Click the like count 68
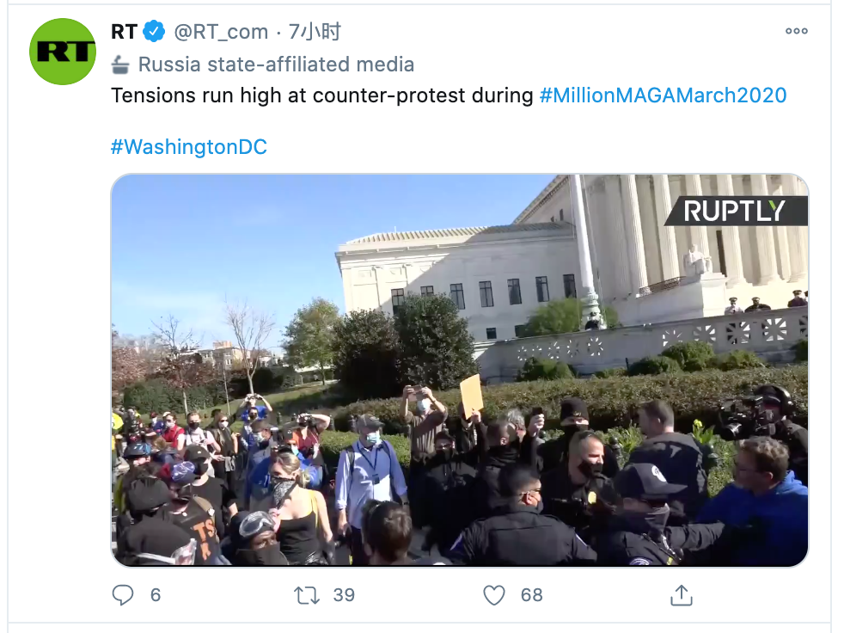This screenshot has width=844, height=633. pyautogui.click(x=531, y=594)
